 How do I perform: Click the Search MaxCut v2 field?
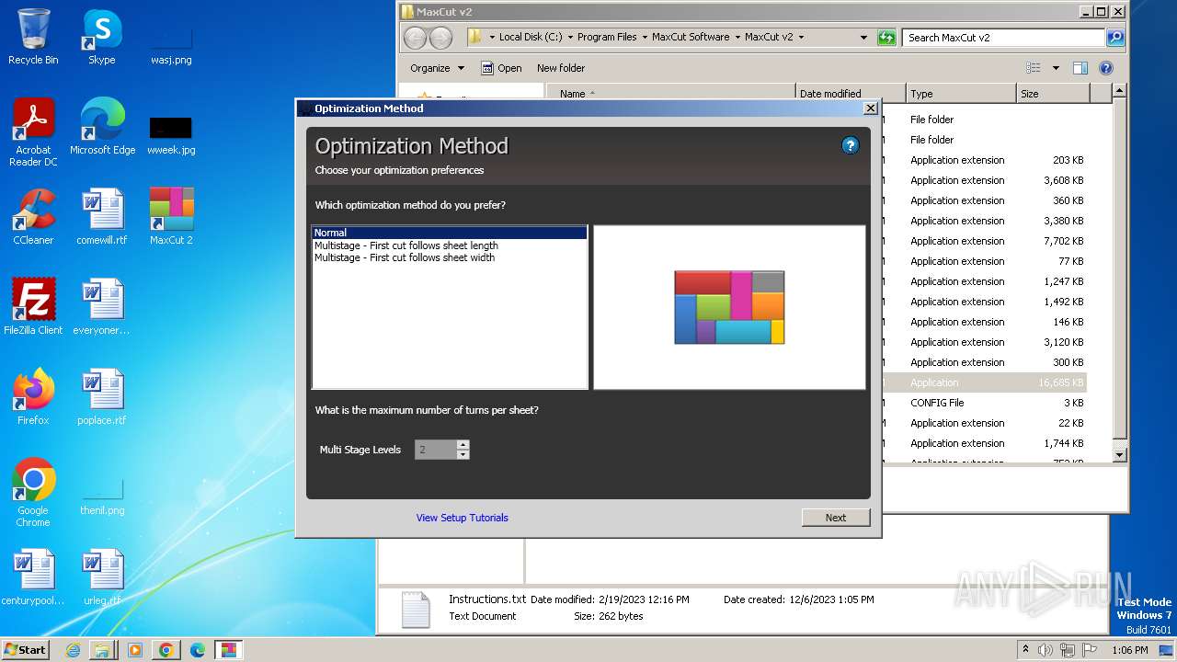click(x=1003, y=38)
